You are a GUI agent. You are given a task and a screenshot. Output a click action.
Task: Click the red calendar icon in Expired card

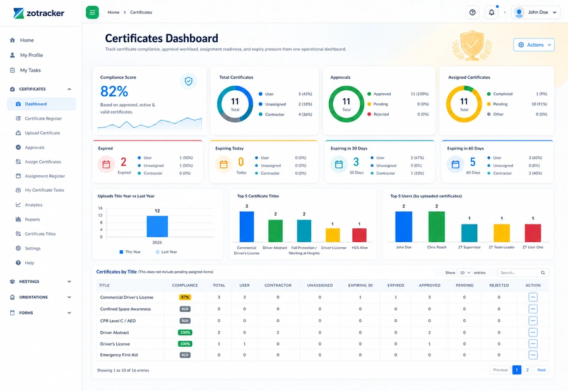pos(106,165)
